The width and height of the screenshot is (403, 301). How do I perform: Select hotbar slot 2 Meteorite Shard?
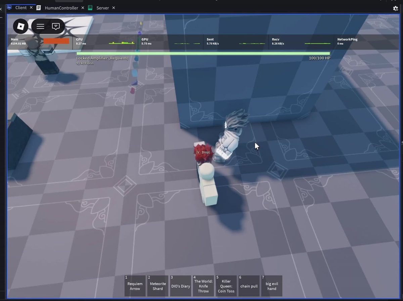[x=158, y=286]
